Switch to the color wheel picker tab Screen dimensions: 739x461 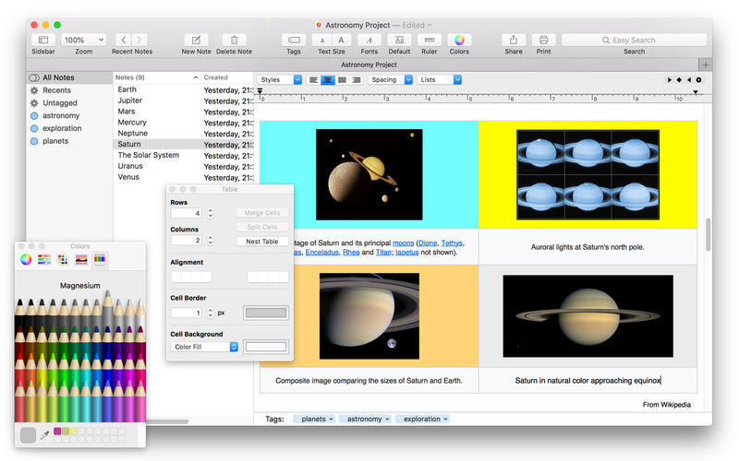point(26,259)
